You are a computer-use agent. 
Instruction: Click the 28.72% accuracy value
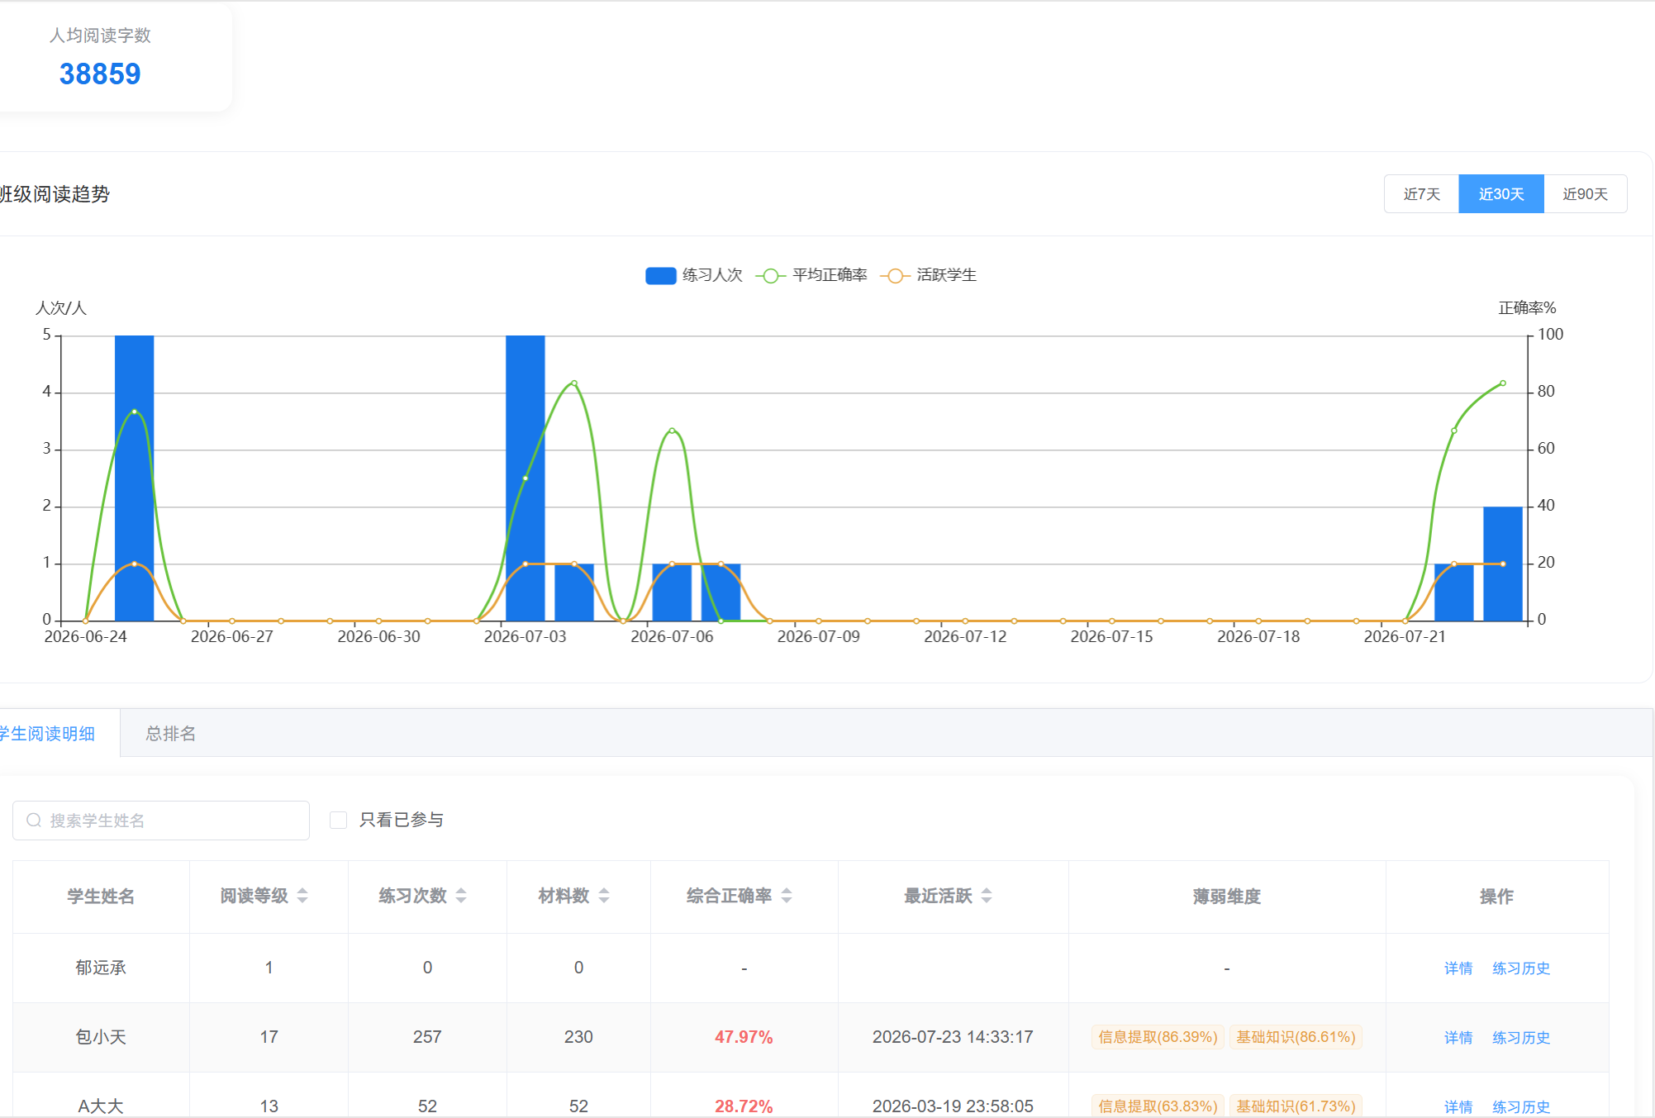pos(744,1106)
